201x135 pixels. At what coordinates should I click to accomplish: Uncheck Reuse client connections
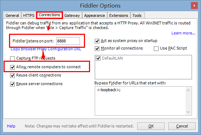[x=13, y=75]
